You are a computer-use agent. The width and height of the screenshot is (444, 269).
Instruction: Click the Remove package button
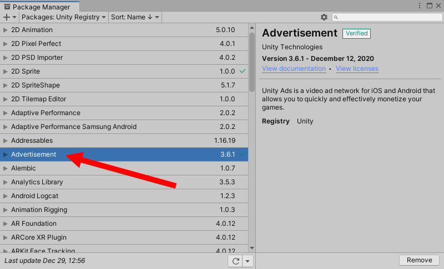tap(420, 260)
